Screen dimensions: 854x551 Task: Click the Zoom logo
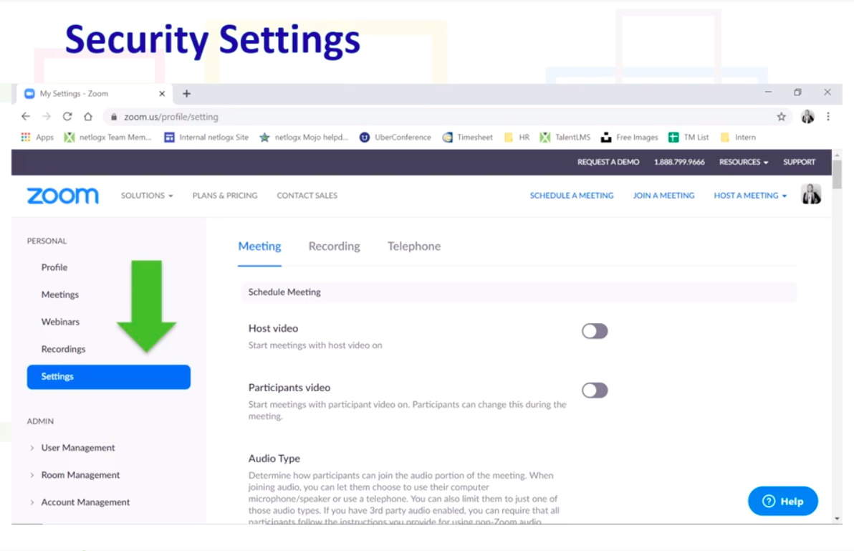(x=62, y=196)
